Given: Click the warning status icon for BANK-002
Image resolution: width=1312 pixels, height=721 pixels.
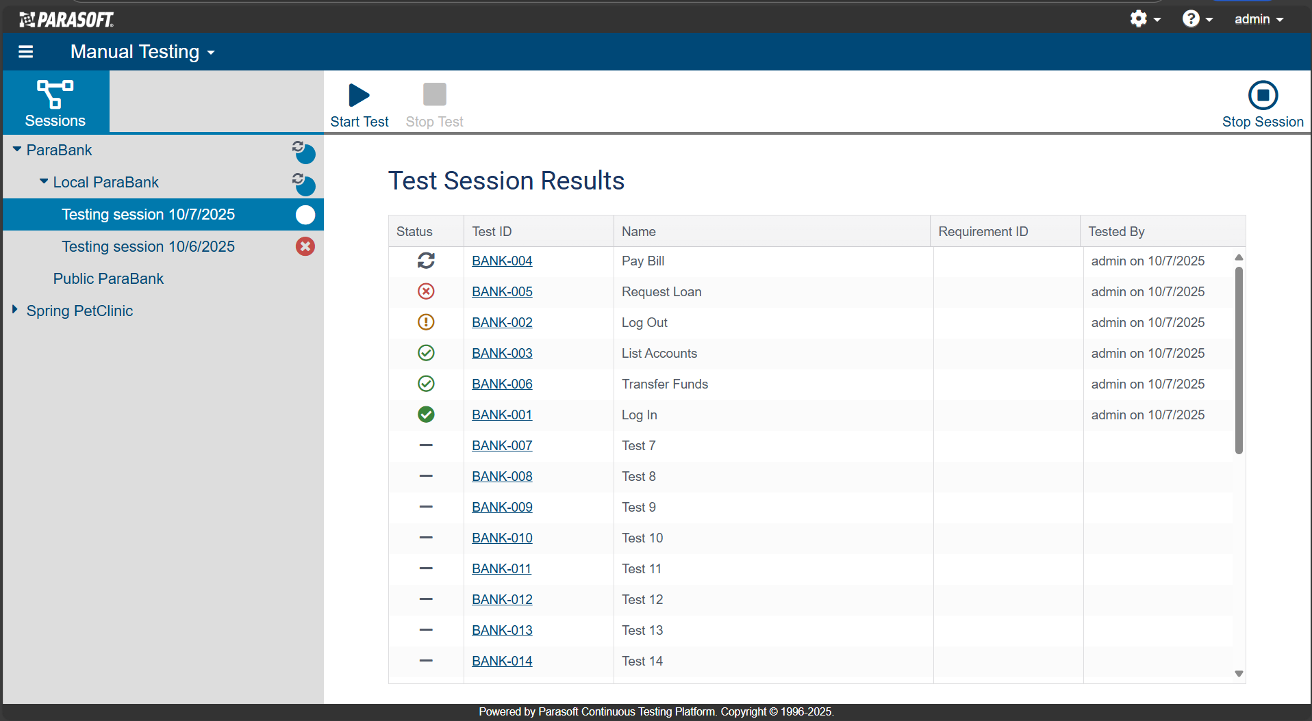Looking at the screenshot, I should click(x=426, y=322).
